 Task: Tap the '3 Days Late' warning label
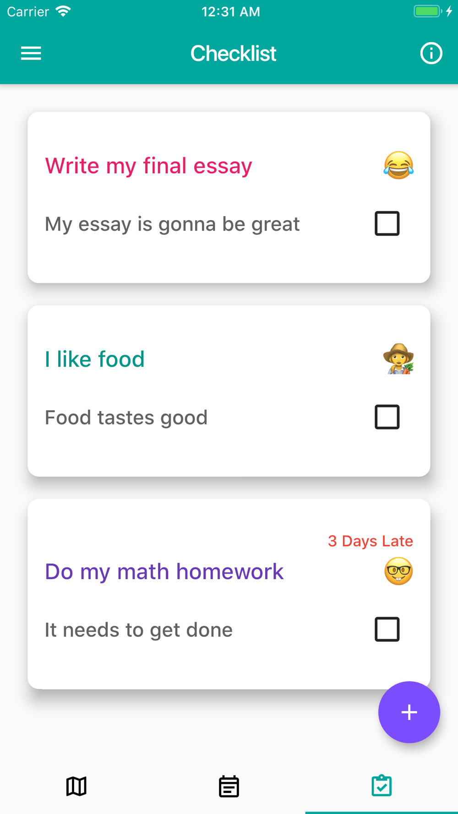point(370,541)
